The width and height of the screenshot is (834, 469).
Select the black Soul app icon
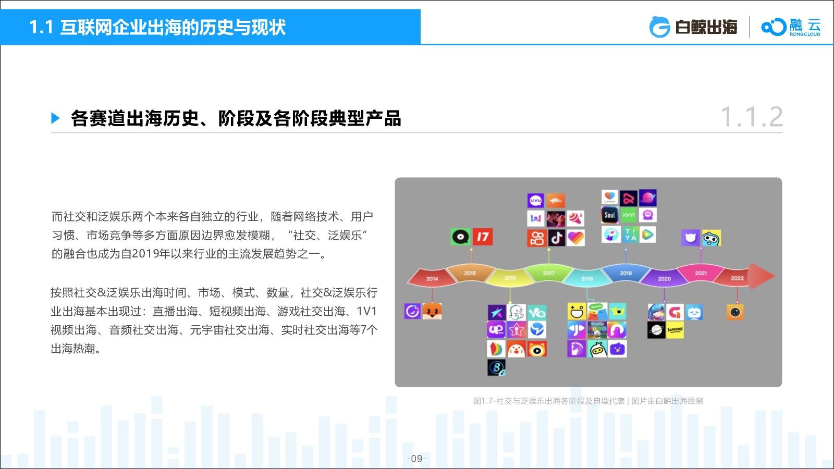(610, 215)
